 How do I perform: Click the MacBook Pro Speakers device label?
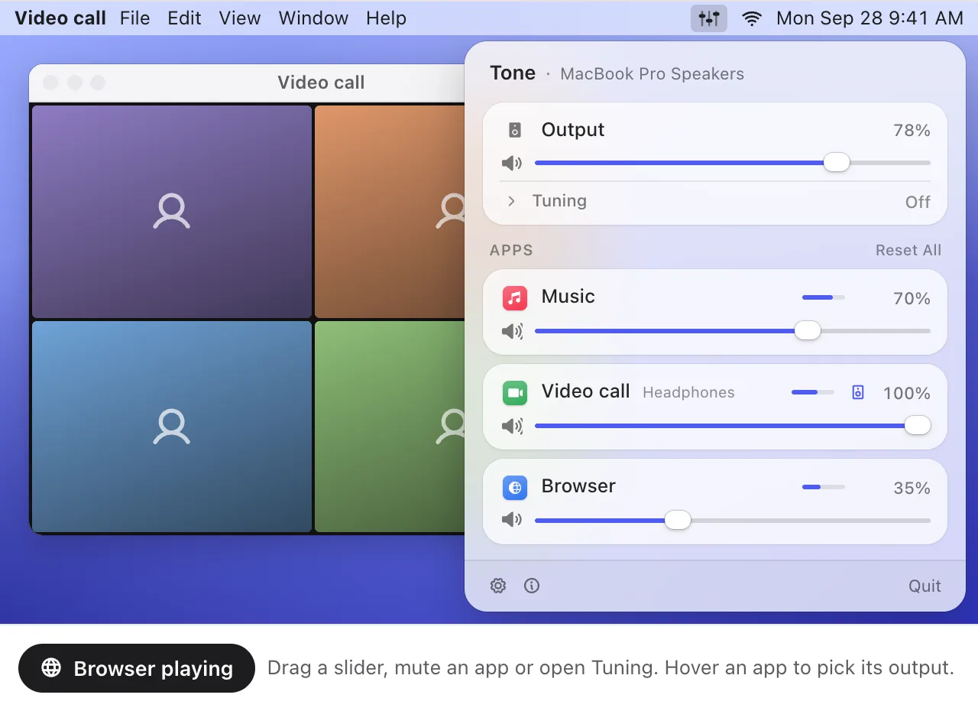[x=652, y=74]
